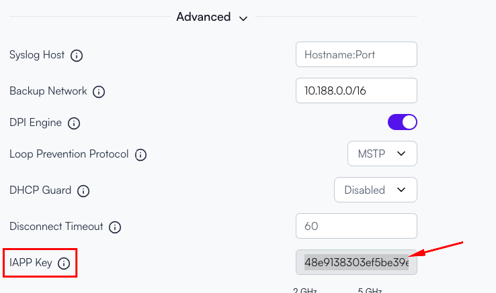This screenshot has height=293, width=496.
Task: Click the Advanced section heading text
Action: click(x=204, y=17)
